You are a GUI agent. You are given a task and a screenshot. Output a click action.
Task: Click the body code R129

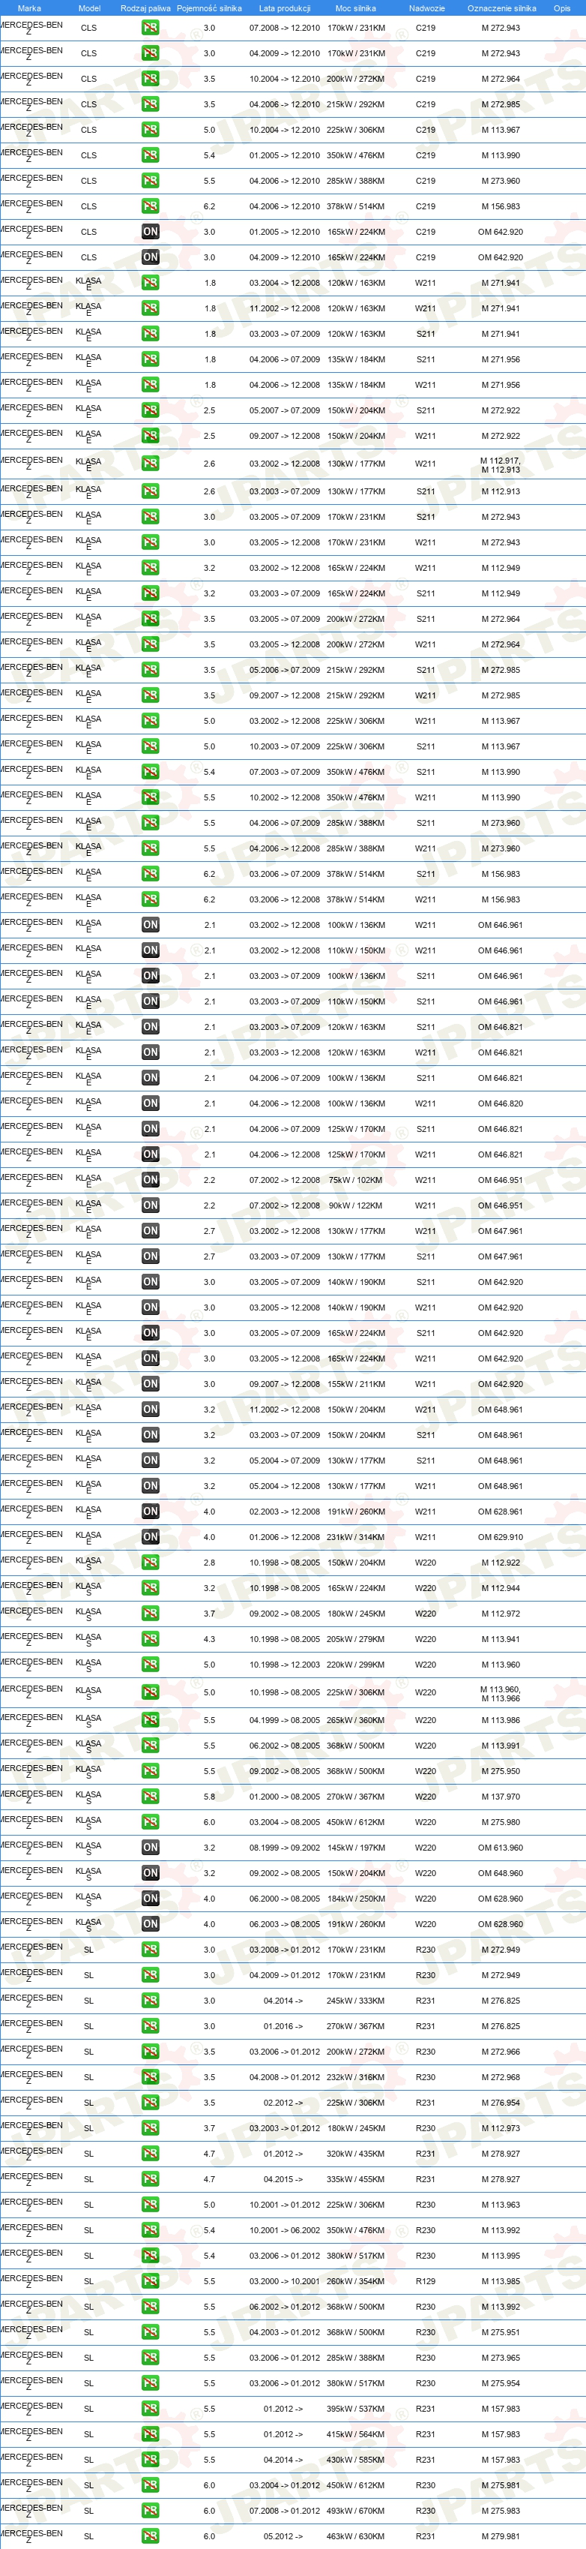[x=426, y=2281]
